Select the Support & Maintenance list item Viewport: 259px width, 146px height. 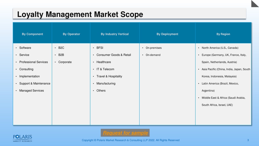[x=35, y=83]
